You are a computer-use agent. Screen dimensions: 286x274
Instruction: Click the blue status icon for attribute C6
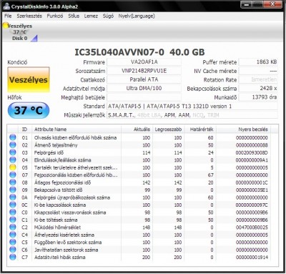point(13,250)
